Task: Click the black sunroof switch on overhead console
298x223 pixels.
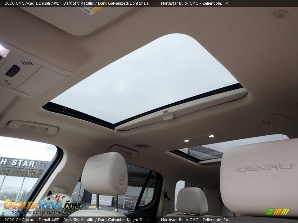Action: click(13, 71)
